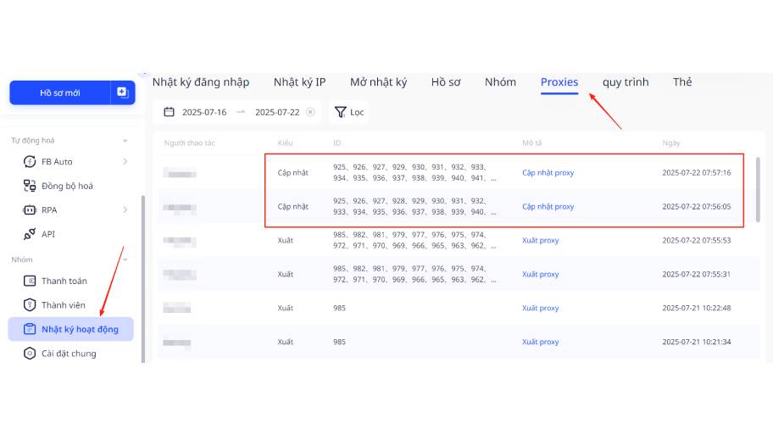Switch to quy trình tab
This screenshot has height=435, width=773.
(x=626, y=82)
